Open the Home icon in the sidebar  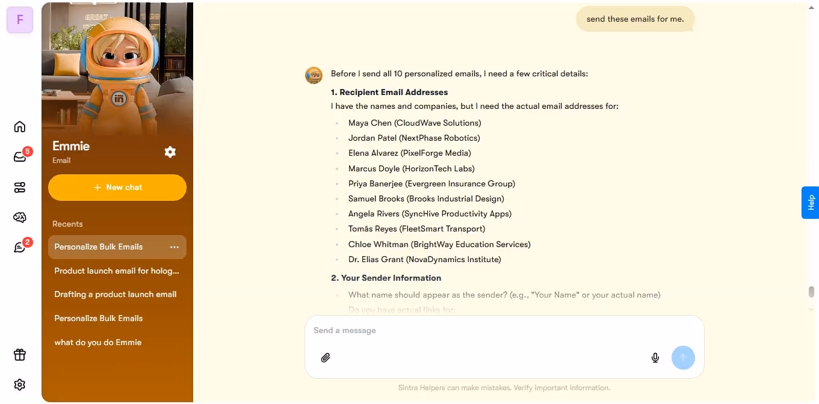pyautogui.click(x=19, y=126)
